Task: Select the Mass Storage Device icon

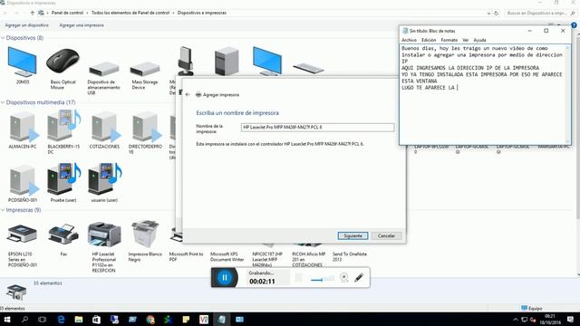Action: coord(145,69)
